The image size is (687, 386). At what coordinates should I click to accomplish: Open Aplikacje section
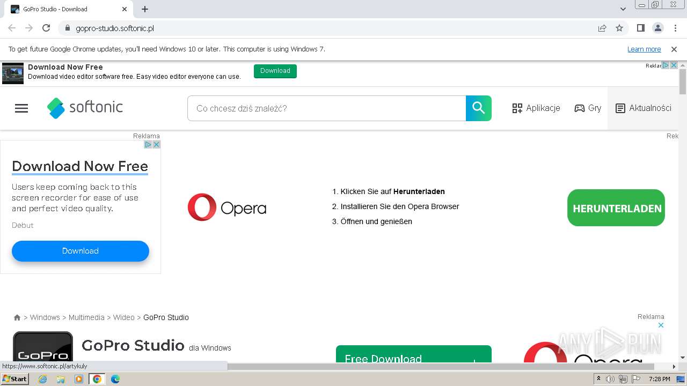point(536,108)
